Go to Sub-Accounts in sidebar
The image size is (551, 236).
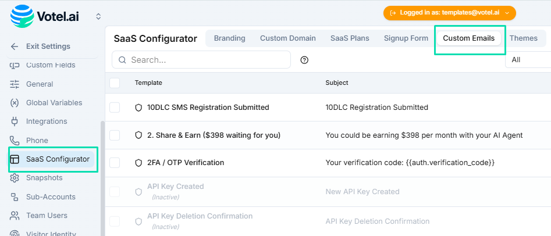[51, 196]
